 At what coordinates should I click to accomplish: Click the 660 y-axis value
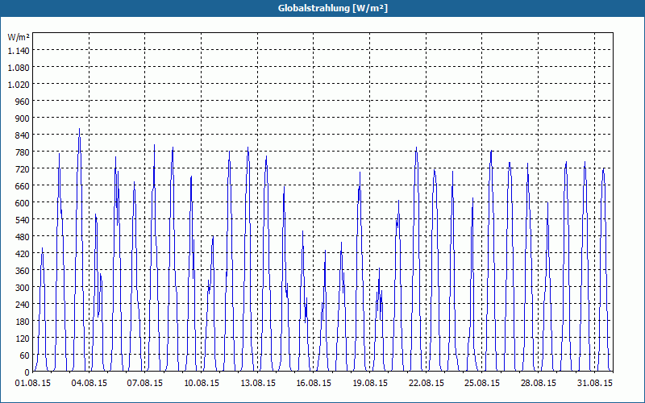click(23, 186)
